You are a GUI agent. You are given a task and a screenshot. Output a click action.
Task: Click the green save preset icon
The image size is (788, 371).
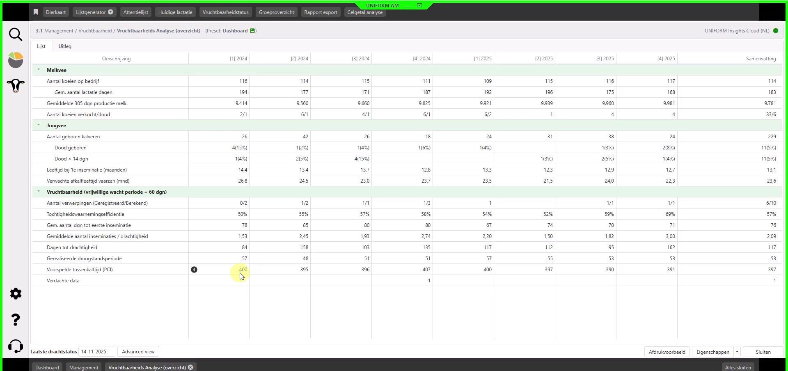(252, 31)
